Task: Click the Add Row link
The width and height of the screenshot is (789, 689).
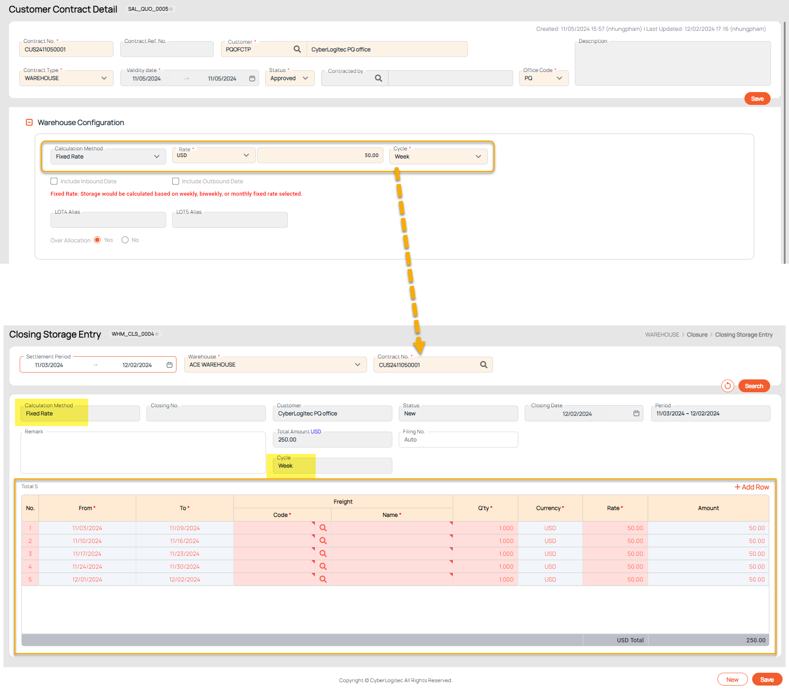Action: [x=752, y=487]
